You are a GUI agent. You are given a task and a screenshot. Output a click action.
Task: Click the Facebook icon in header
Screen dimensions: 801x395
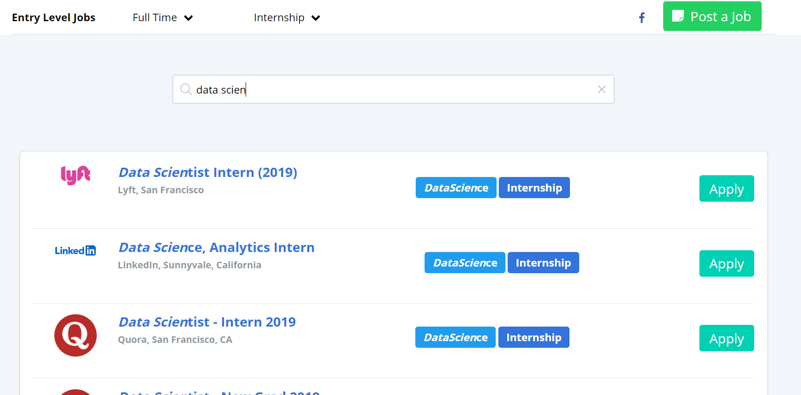click(x=642, y=18)
